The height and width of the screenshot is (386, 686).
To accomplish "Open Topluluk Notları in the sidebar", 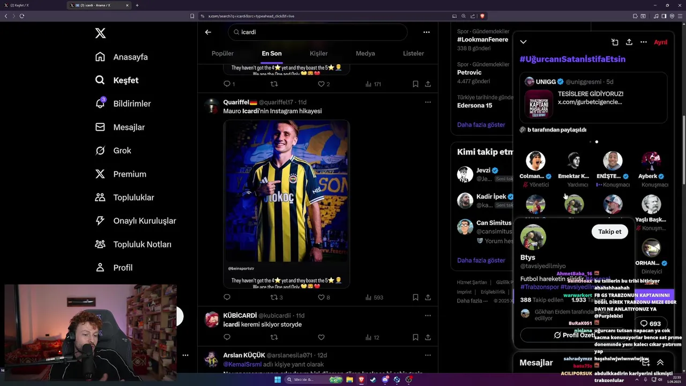I will 133,244.
